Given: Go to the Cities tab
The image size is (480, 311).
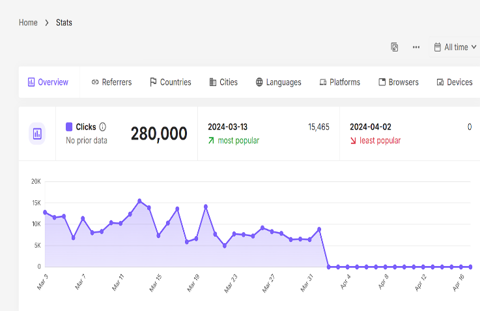Looking at the screenshot, I should (x=223, y=82).
